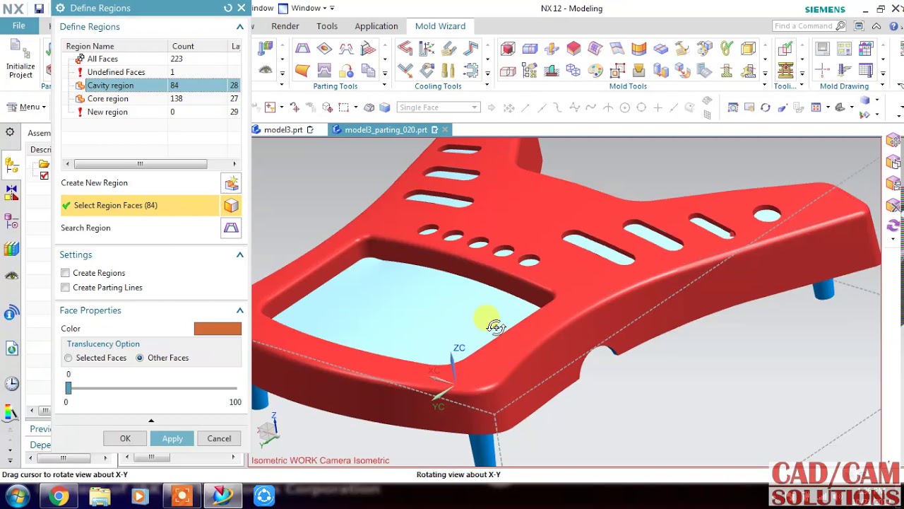
Task: Select the All Faces row
Action: click(151, 59)
